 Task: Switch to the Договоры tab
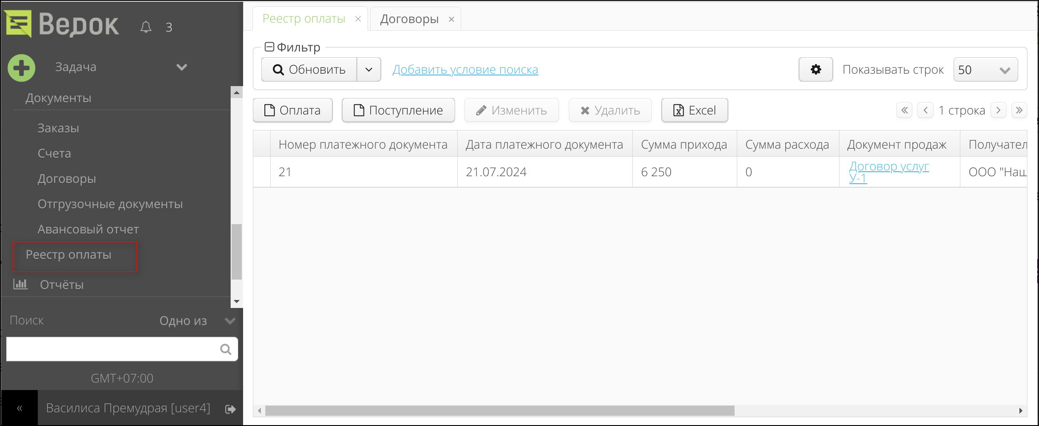[409, 19]
